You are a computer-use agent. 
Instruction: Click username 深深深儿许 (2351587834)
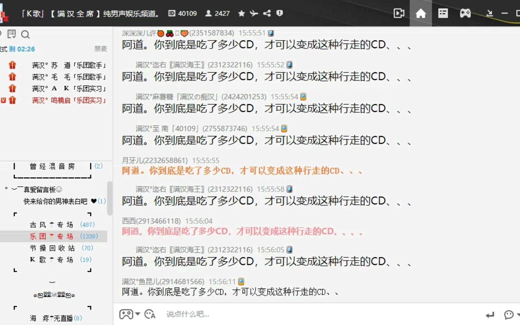178,33
